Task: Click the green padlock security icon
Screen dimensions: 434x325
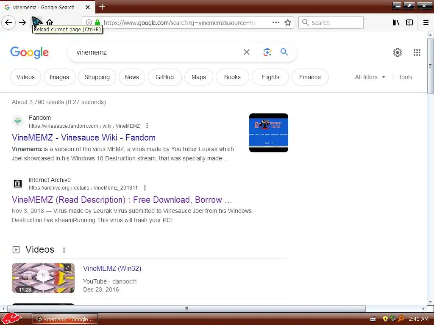Action: click(x=97, y=22)
